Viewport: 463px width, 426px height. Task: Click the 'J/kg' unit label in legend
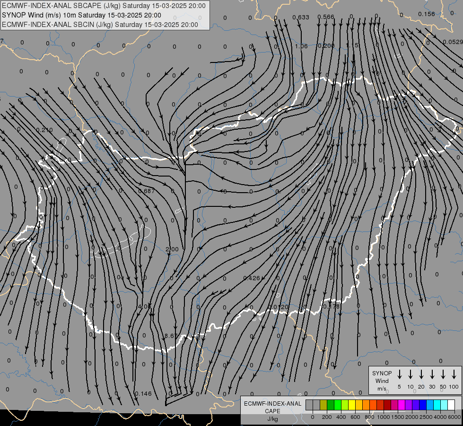(272, 419)
